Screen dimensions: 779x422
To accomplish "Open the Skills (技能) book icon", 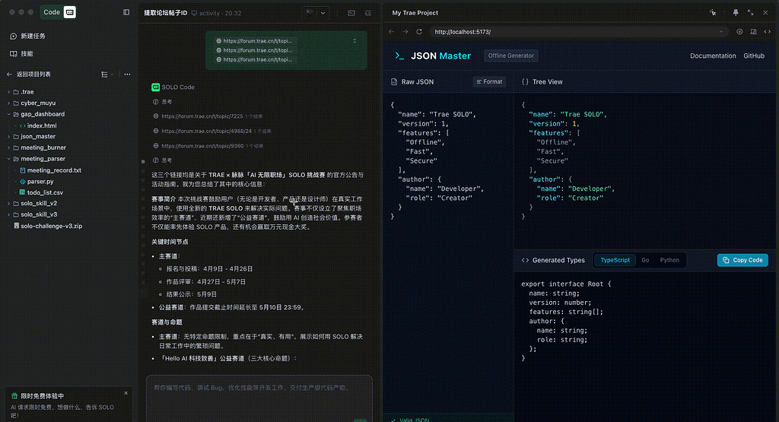I will pos(13,54).
